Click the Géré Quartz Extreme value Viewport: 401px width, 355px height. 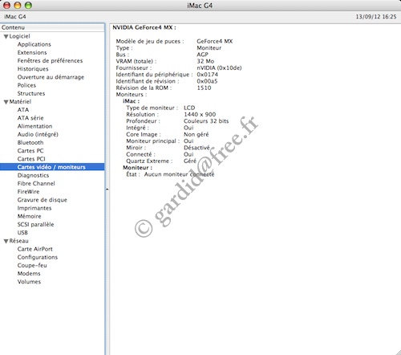tap(190, 161)
